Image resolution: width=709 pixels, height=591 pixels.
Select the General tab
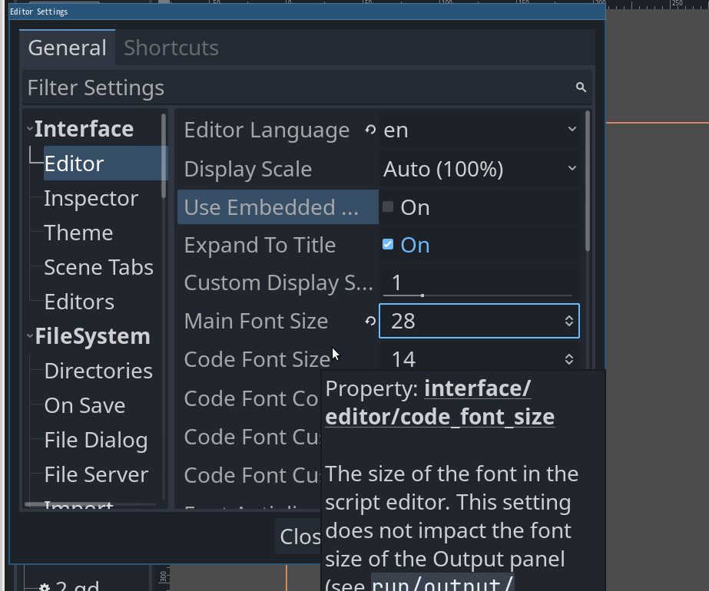point(67,48)
